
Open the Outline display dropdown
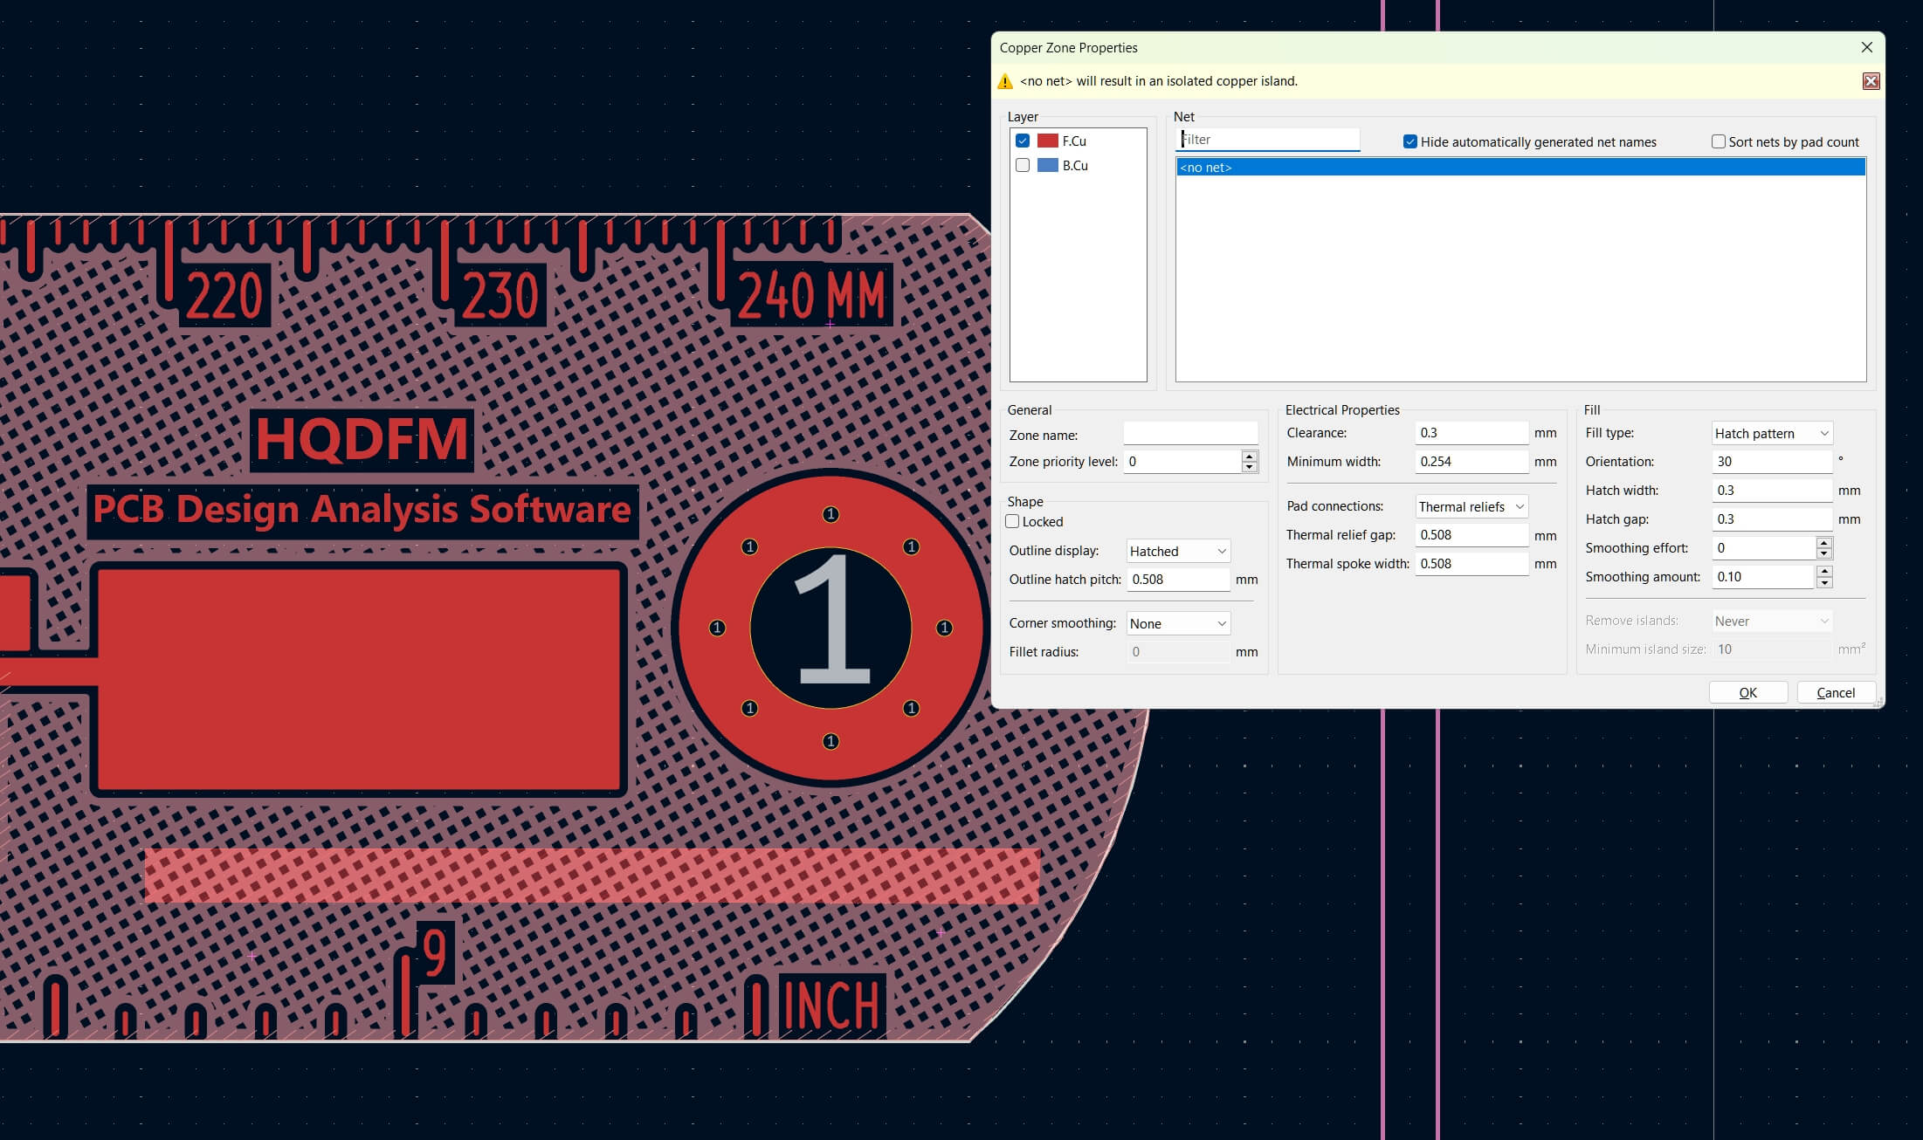[1177, 551]
